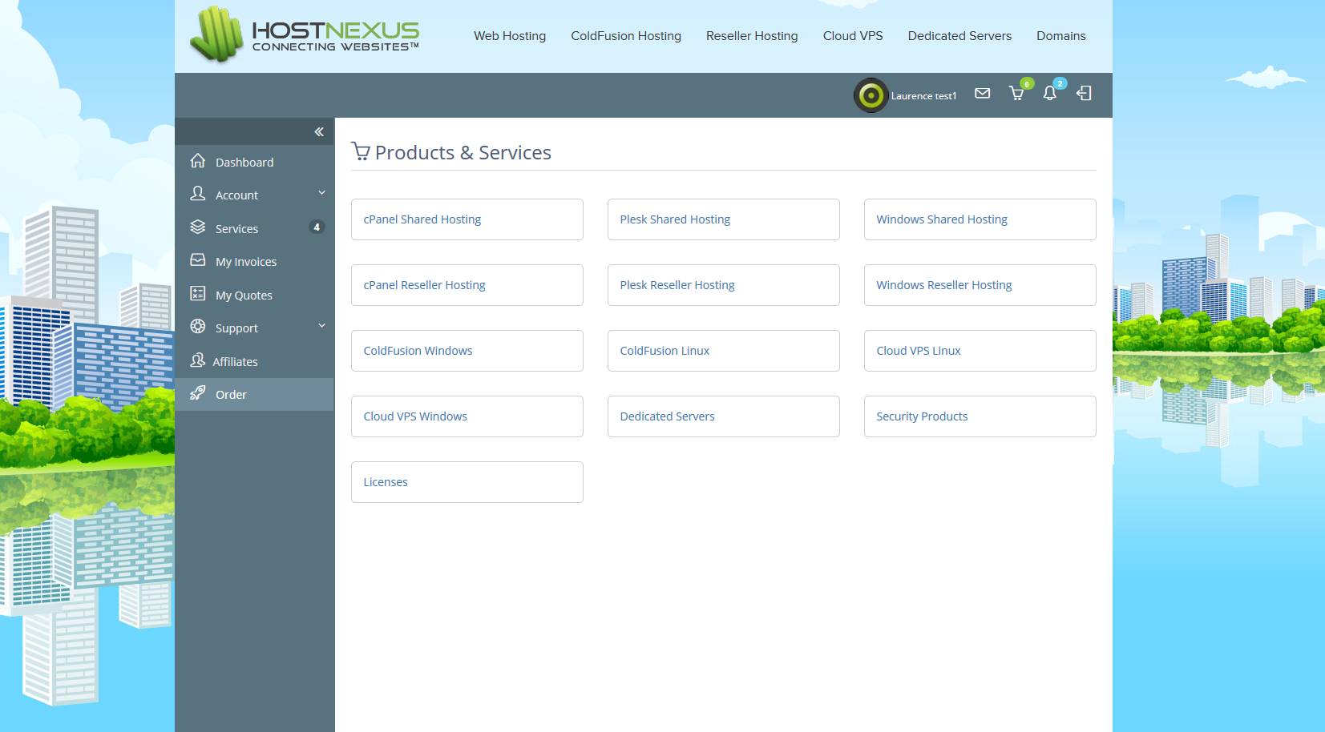Viewport: 1325px width, 732px height.
Task: Select the Security Products category
Action: [980, 416]
